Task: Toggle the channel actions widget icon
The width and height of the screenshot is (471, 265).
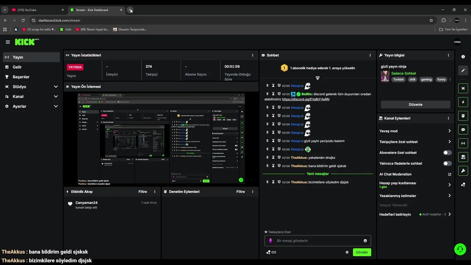Action: point(463,157)
